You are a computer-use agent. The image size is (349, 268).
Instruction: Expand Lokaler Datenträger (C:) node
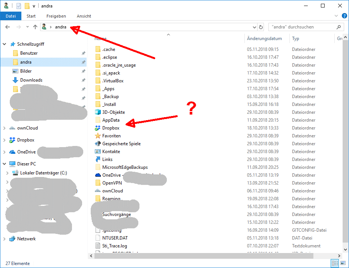tap(7, 173)
